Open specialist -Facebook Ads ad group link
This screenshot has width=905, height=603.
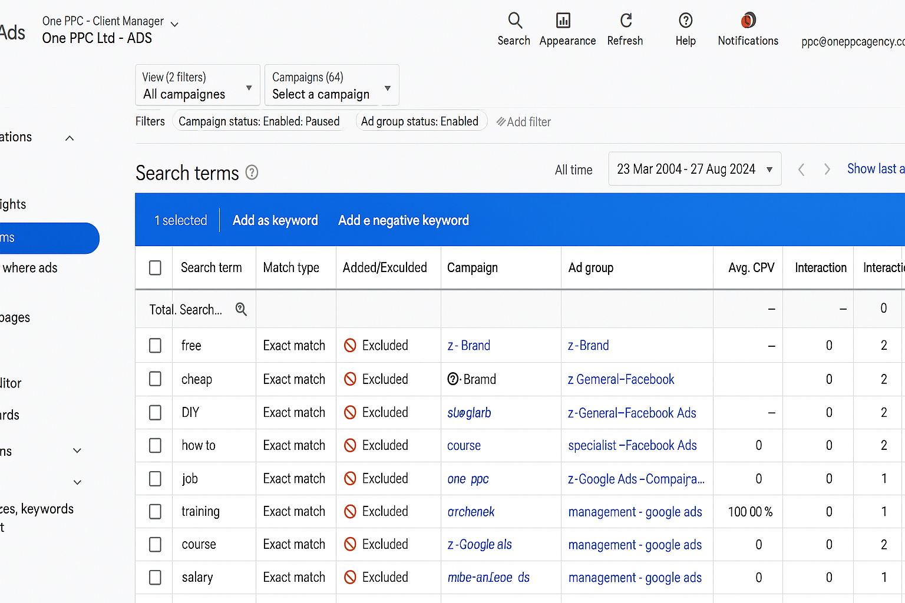[632, 445]
